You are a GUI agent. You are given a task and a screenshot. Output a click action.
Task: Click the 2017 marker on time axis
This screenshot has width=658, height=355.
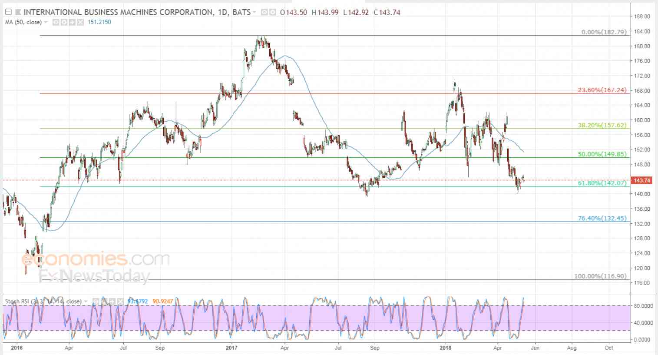(231, 348)
